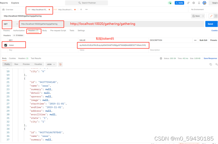Screen dimensions: 218x144
Task: Open the Authorization tab
Action: (19, 31)
